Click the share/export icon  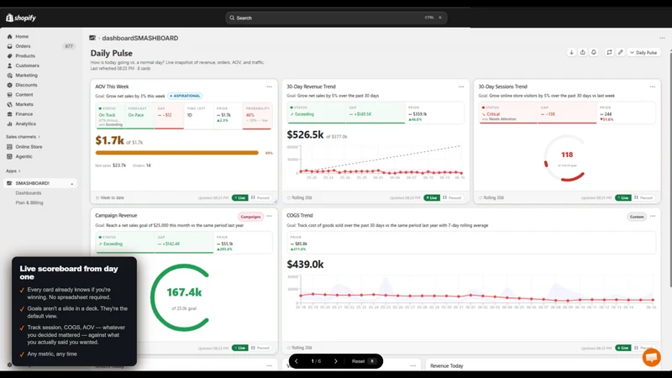click(582, 52)
